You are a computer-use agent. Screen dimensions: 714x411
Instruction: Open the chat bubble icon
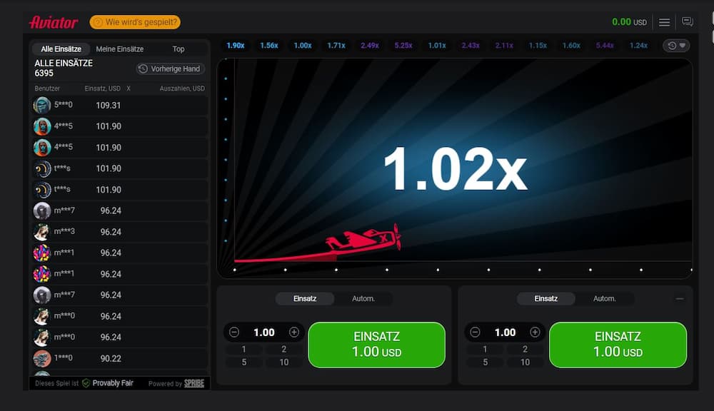pyautogui.click(x=688, y=22)
